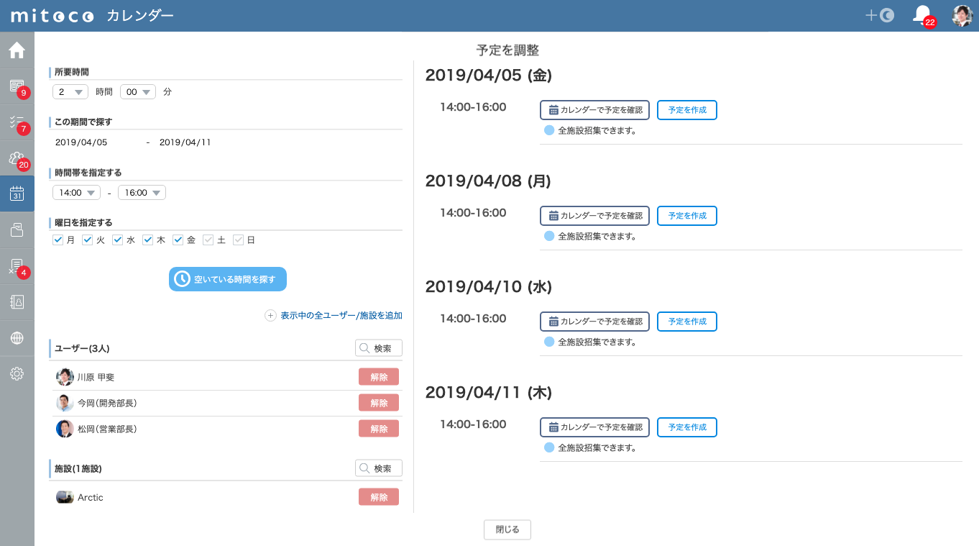Uncheck the 月 (Monday) checkbox
Screen dimensions: 979x546
click(58, 240)
